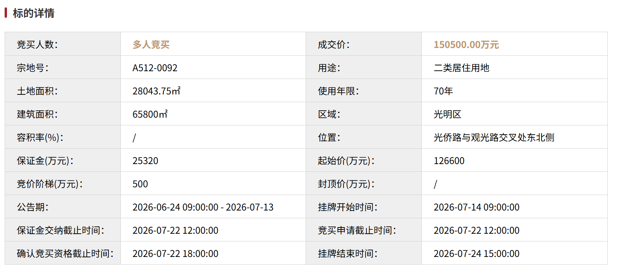Select land area 28043.75㎡ value
Viewport: 619px width, 267px height.
click(156, 91)
